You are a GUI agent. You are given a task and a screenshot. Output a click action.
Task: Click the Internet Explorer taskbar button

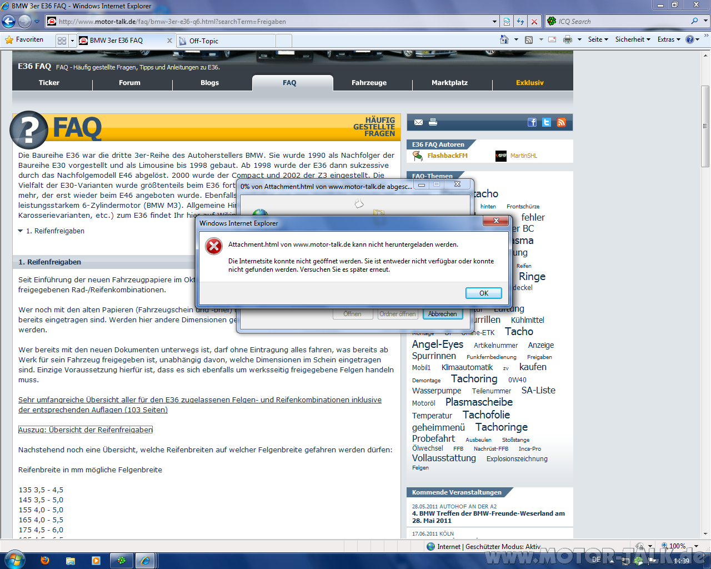[x=146, y=560]
